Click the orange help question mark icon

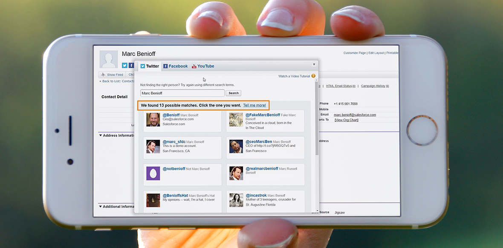click(313, 76)
